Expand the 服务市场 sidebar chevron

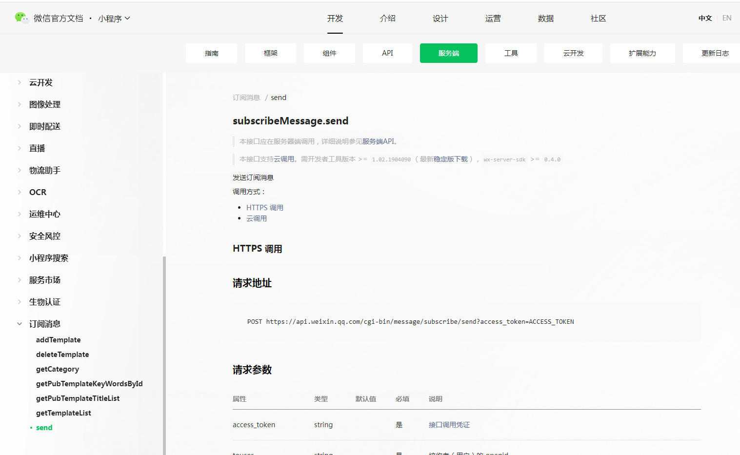pos(20,280)
